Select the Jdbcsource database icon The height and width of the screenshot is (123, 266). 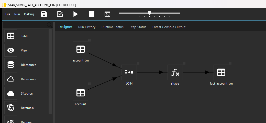pyautogui.click(x=11, y=65)
